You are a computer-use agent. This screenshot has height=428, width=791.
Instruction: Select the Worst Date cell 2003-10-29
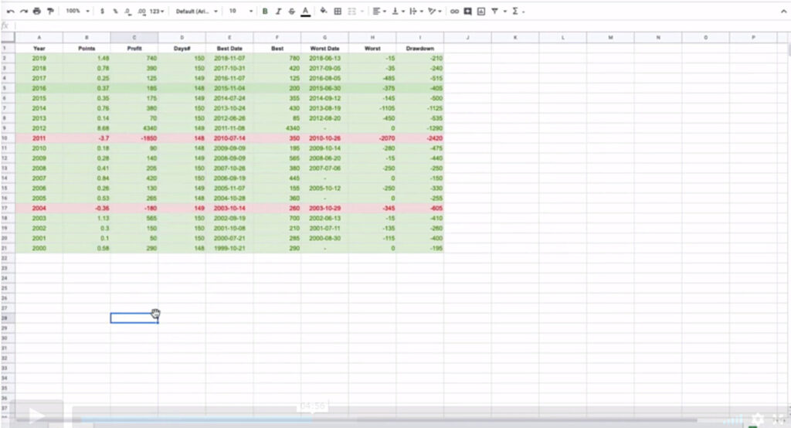point(325,208)
